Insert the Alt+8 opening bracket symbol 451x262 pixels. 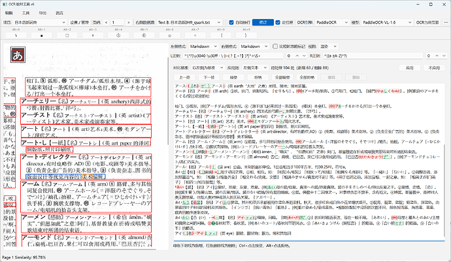point(221,35)
